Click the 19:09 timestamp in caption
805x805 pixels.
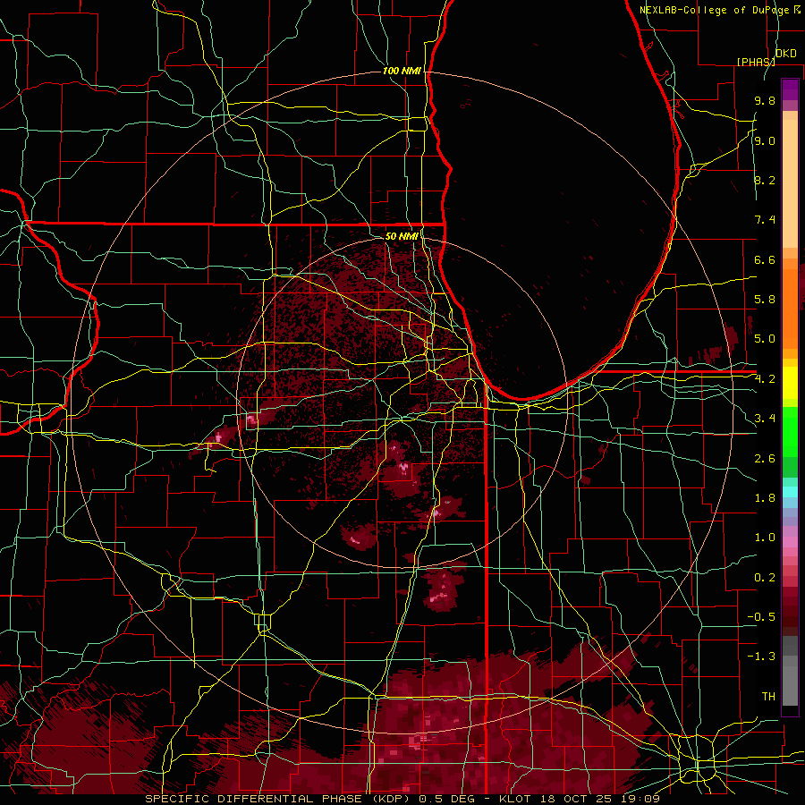click(x=640, y=799)
